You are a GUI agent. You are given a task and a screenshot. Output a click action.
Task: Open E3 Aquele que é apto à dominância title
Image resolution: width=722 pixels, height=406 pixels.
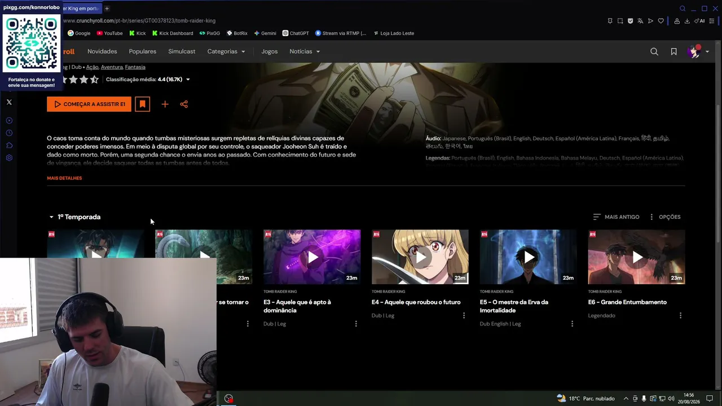tap(297, 306)
